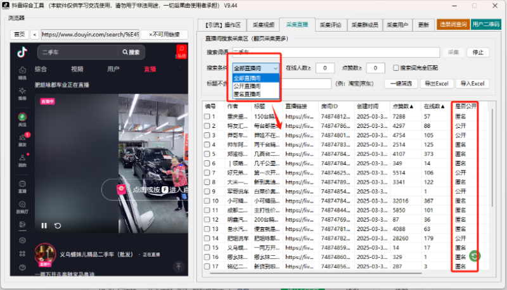Click the red 私信 message icon
507x290 pixels.
click(181, 51)
